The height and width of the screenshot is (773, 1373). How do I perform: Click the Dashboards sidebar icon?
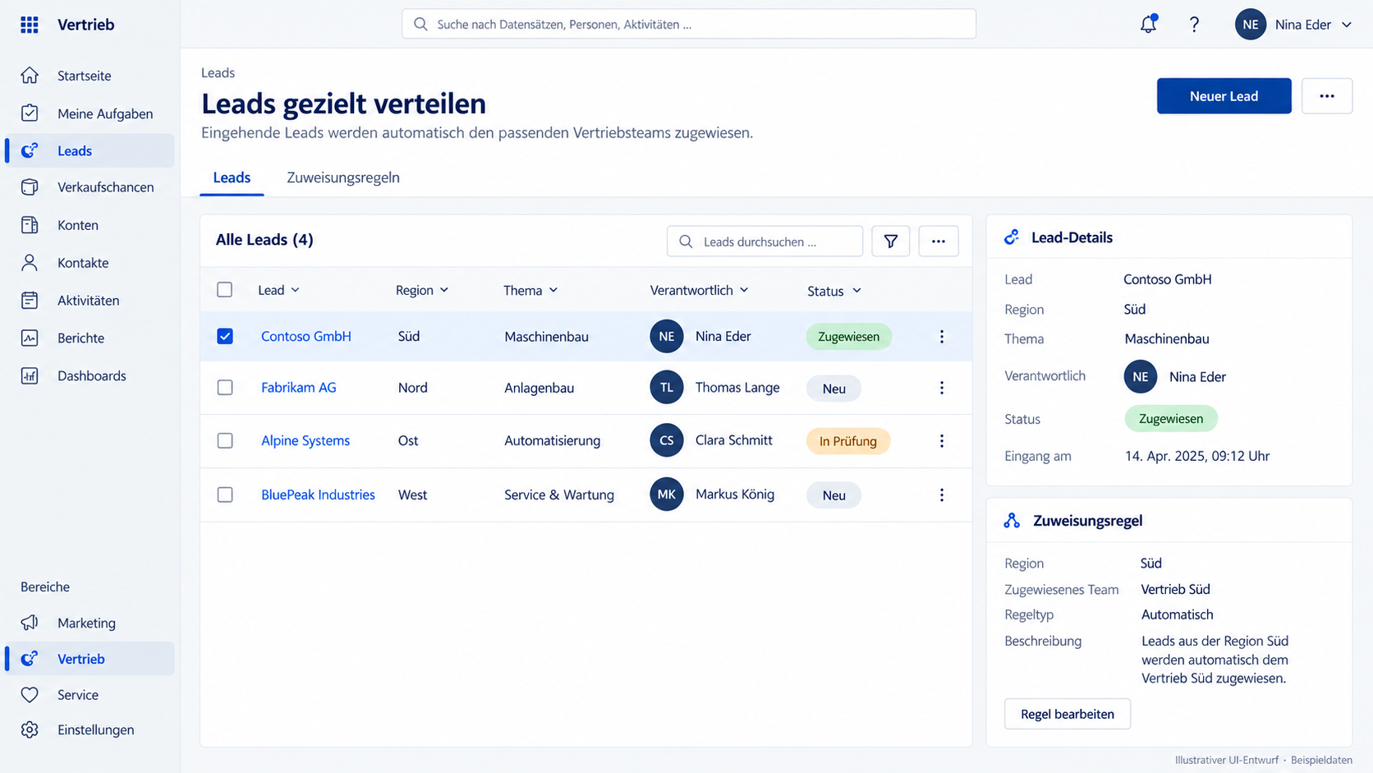(x=30, y=375)
